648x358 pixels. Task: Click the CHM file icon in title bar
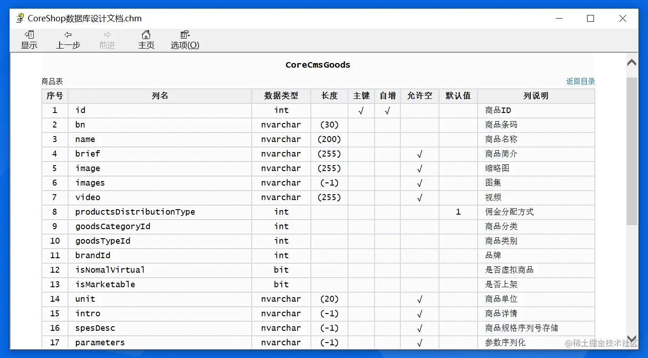(20, 19)
